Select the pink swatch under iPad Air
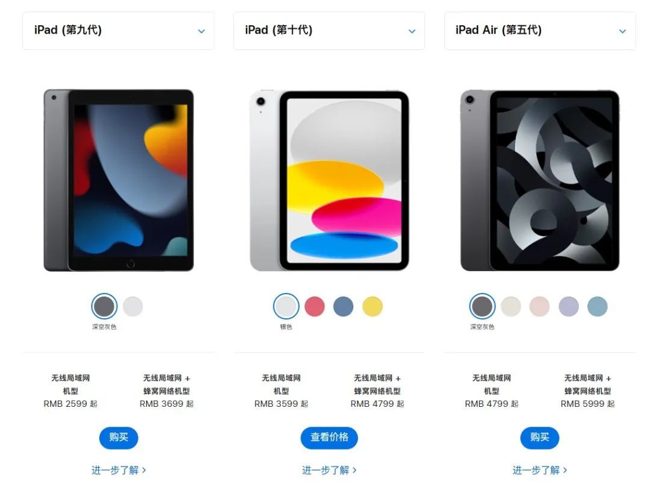The height and width of the screenshot is (493, 650). pyautogui.click(x=539, y=306)
